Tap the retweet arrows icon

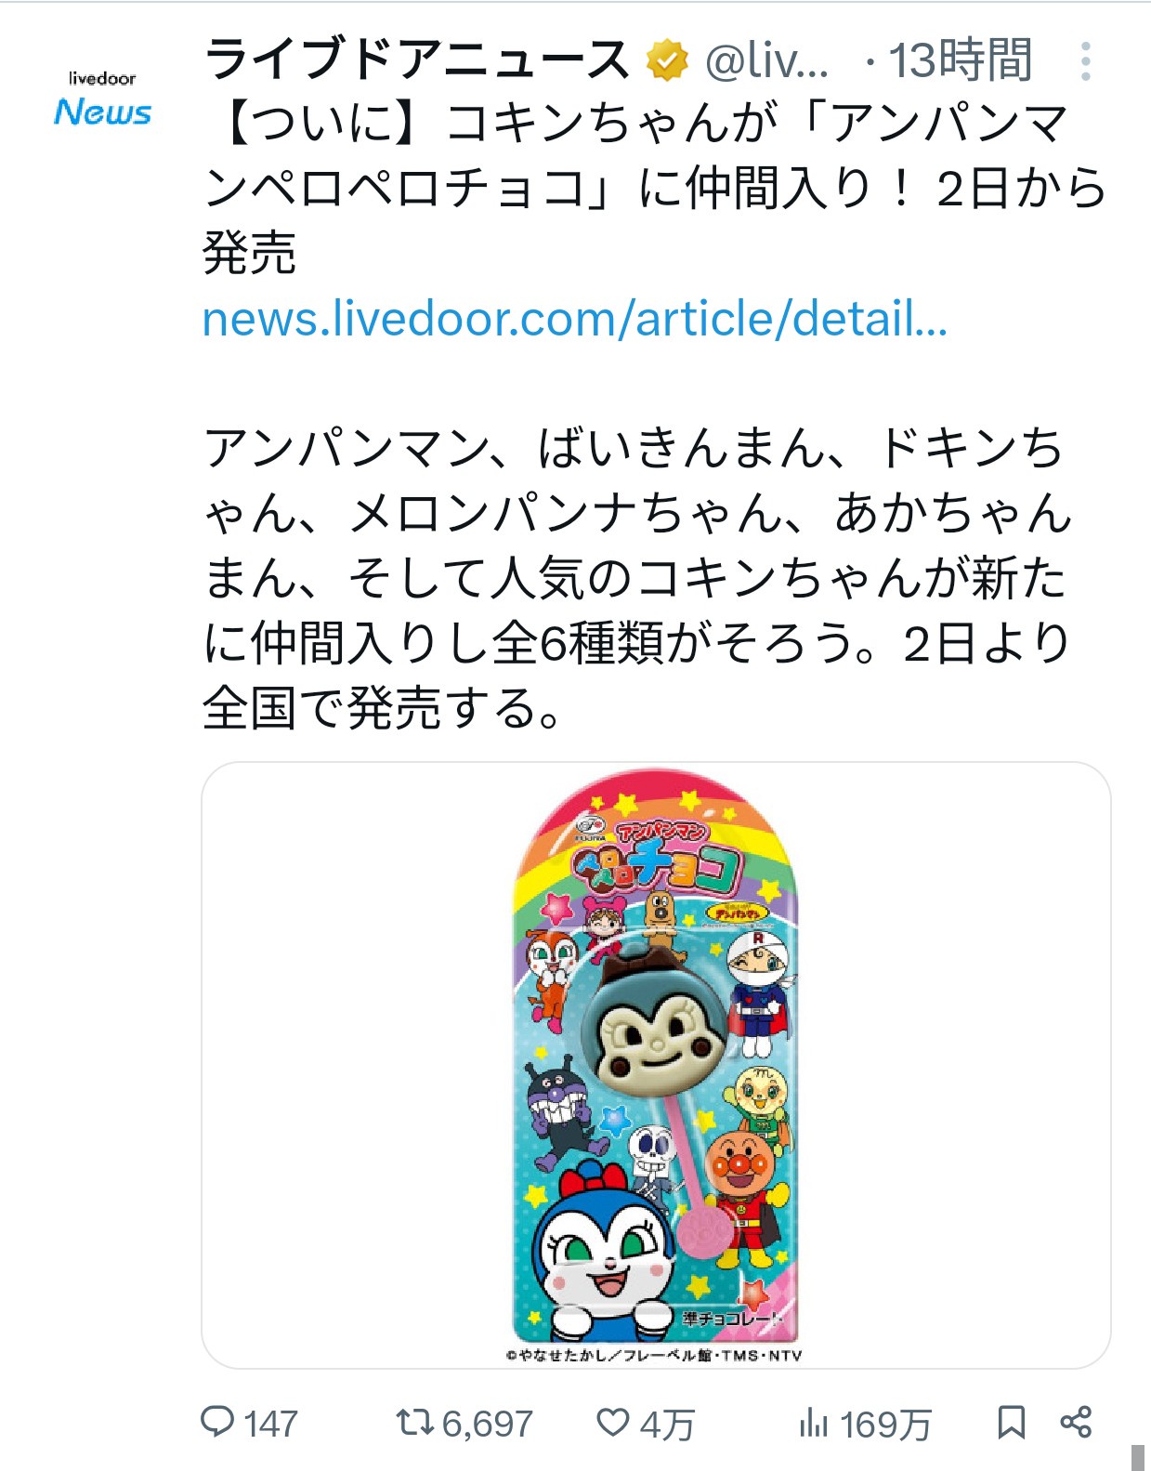pyautogui.click(x=414, y=1422)
